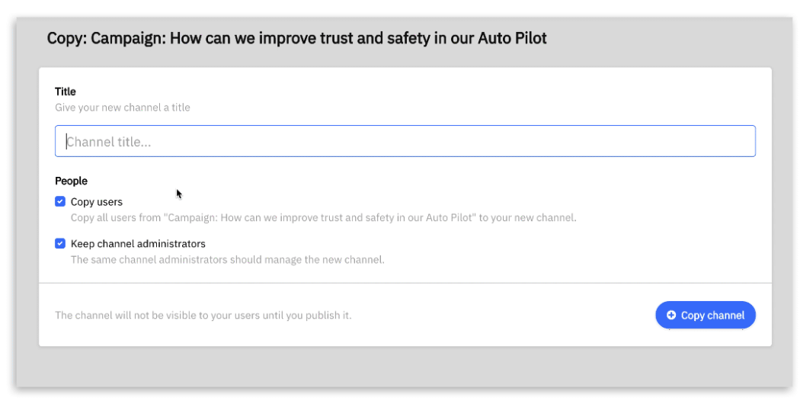This screenshot has width=800, height=404.
Task: Click the "Channel title..." placeholder text
Action: coord(109,142)
